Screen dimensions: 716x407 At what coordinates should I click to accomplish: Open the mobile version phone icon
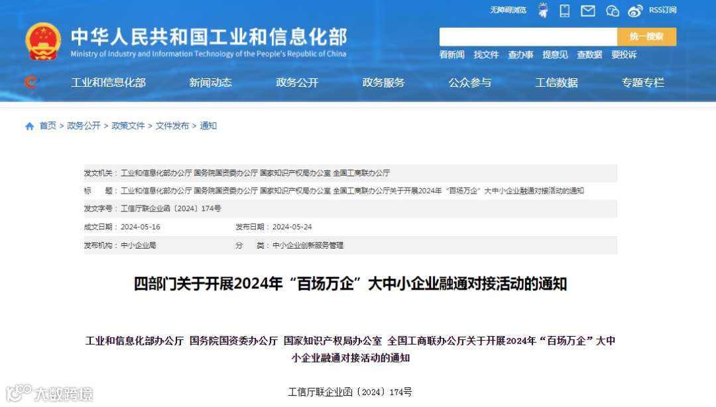(565, 11)
